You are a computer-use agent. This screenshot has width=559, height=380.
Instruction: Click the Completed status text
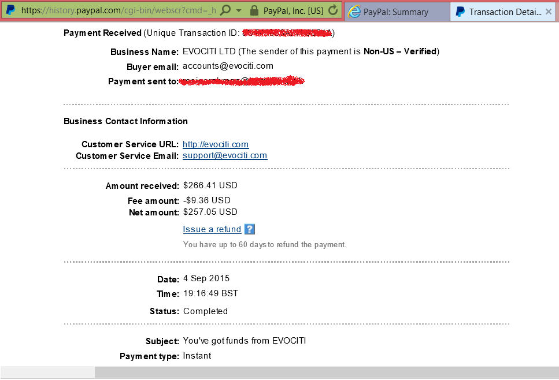coord(205,311)
